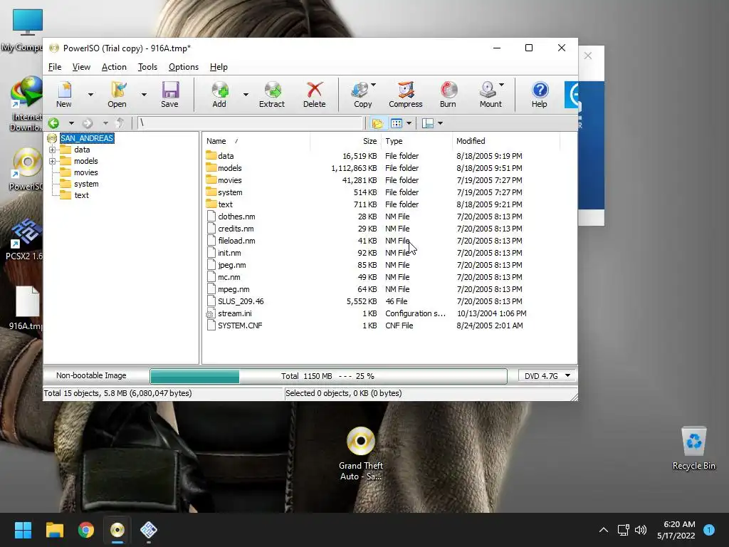Screen dimensions: 729x547
Task: Expand the data folder tree node
Action: [x=52, y=150]
